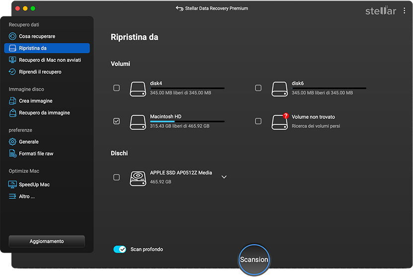Expand the APPLE SSD AP0512Z Media chevron
Screen dimensions: 413x277
[224, 177]
